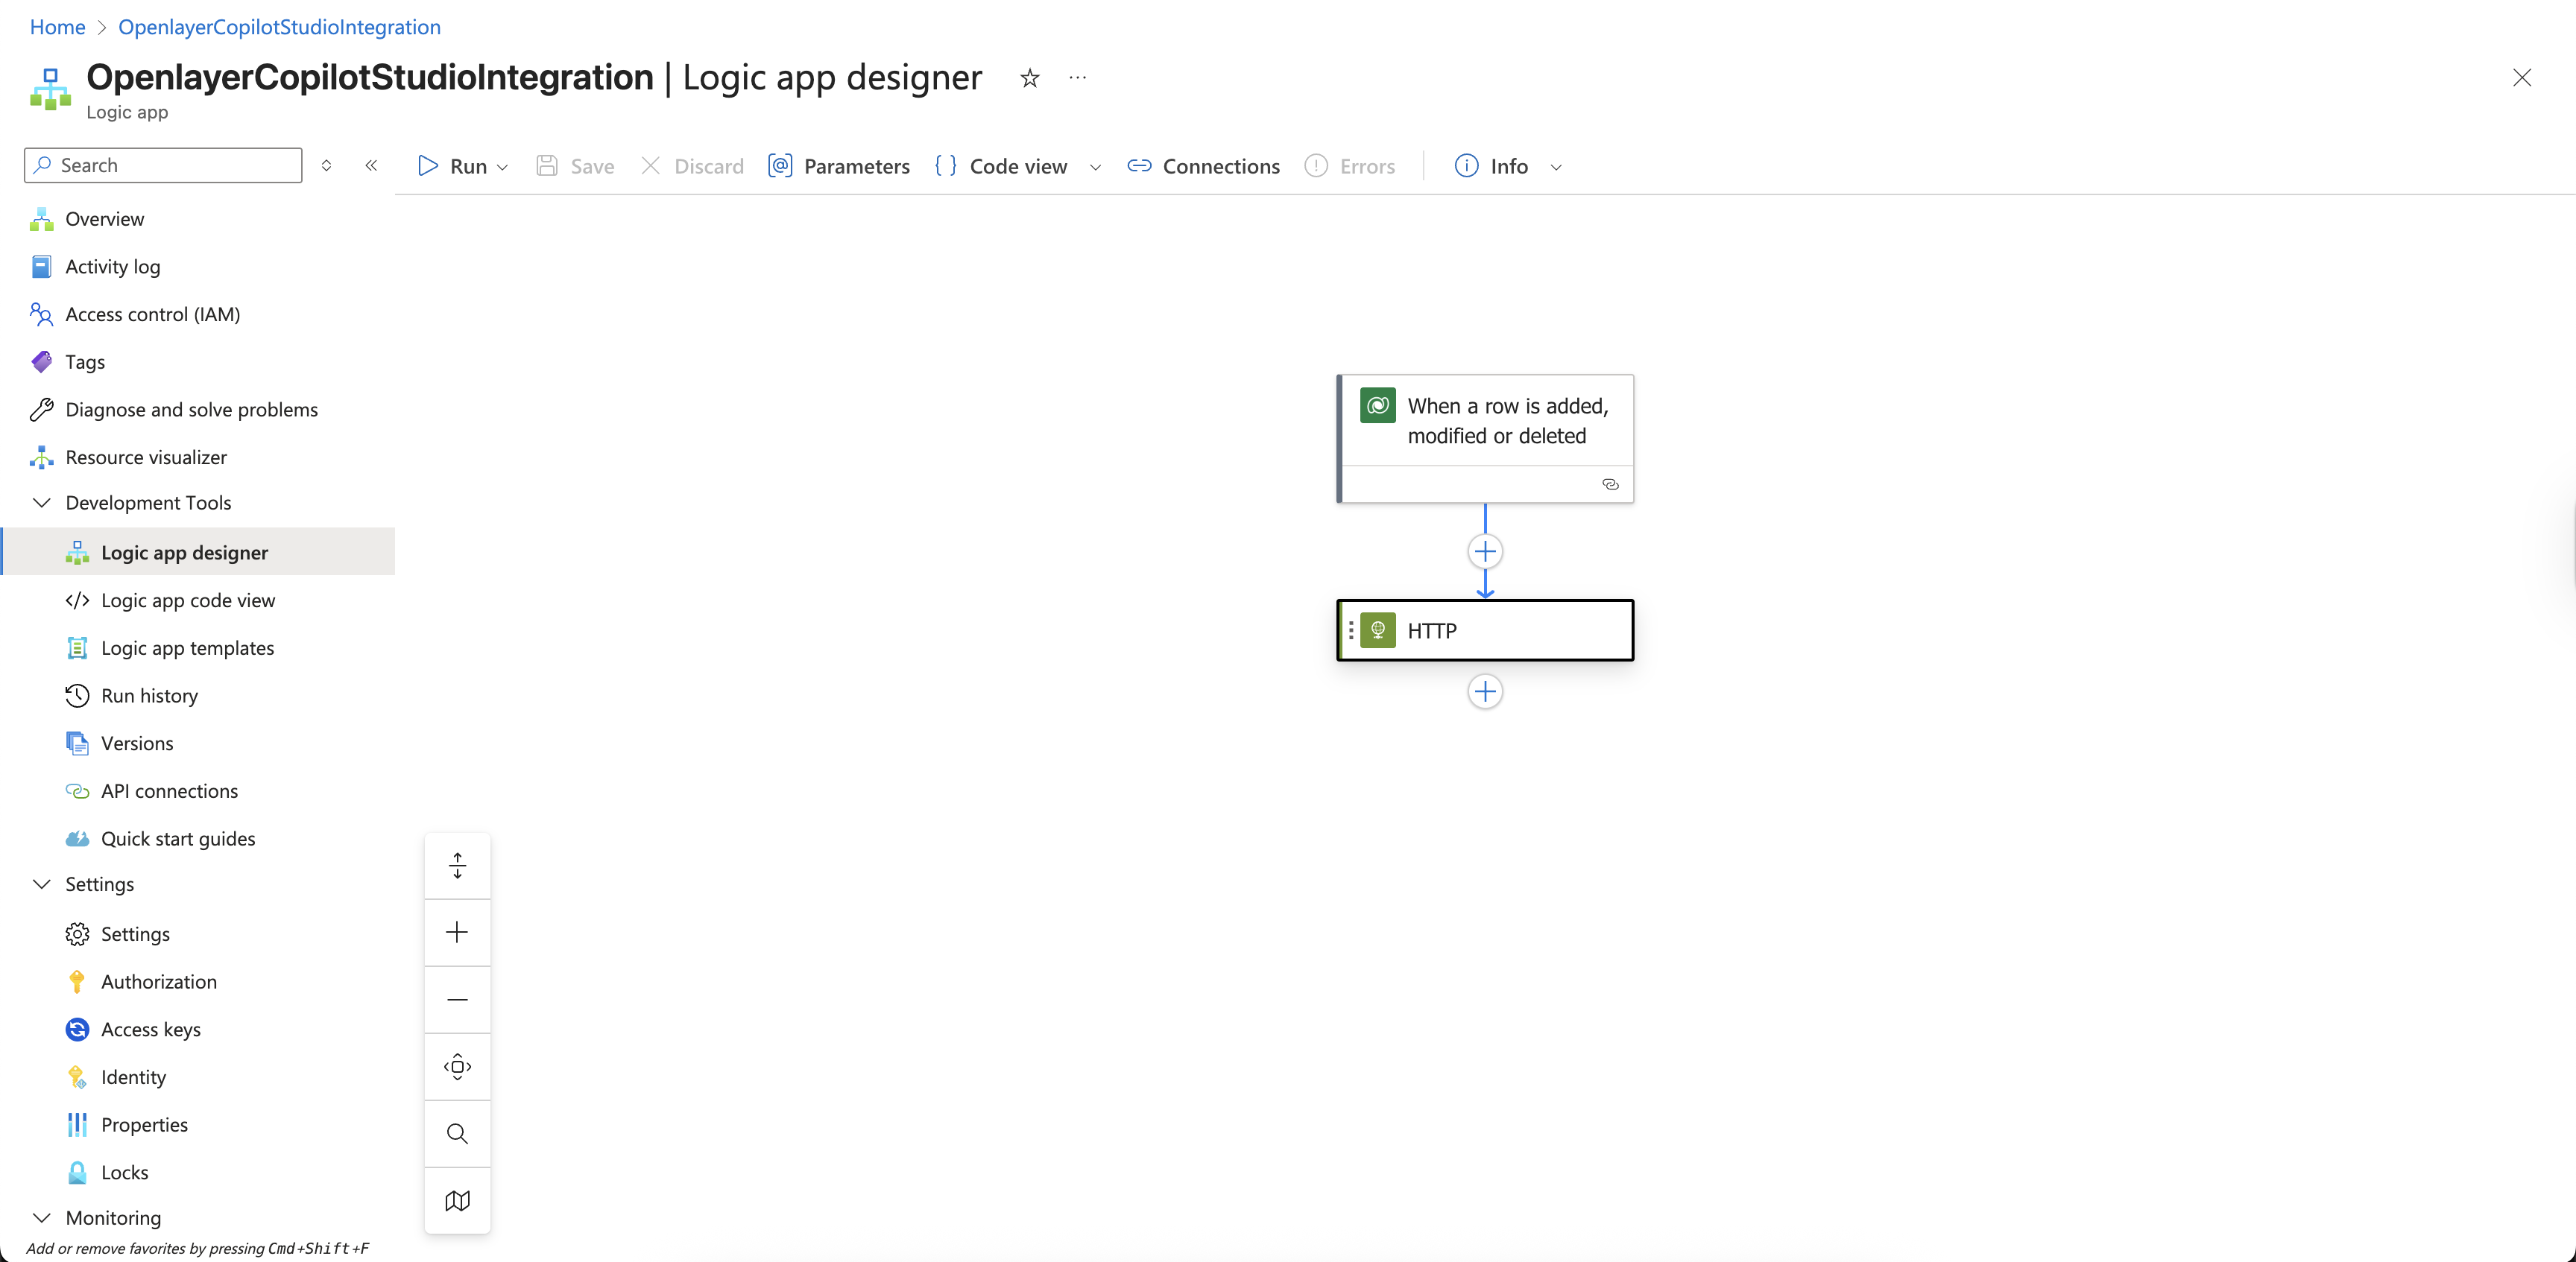Image resolution: width=2576 pixels, height=1262 pixels.
Task: Zoom out on the designer canvas
Action: click(457, 999)
